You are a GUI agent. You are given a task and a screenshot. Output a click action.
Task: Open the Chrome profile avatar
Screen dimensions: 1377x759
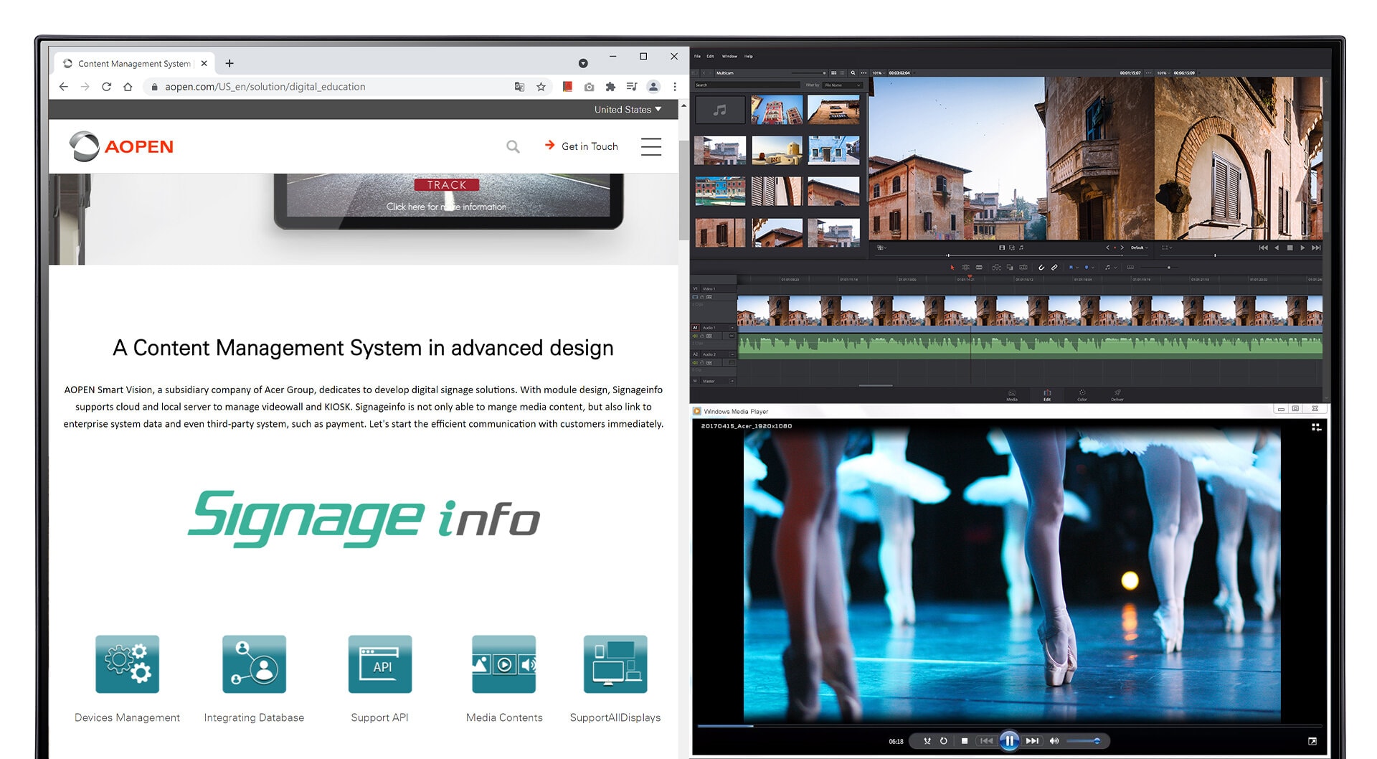653,87
